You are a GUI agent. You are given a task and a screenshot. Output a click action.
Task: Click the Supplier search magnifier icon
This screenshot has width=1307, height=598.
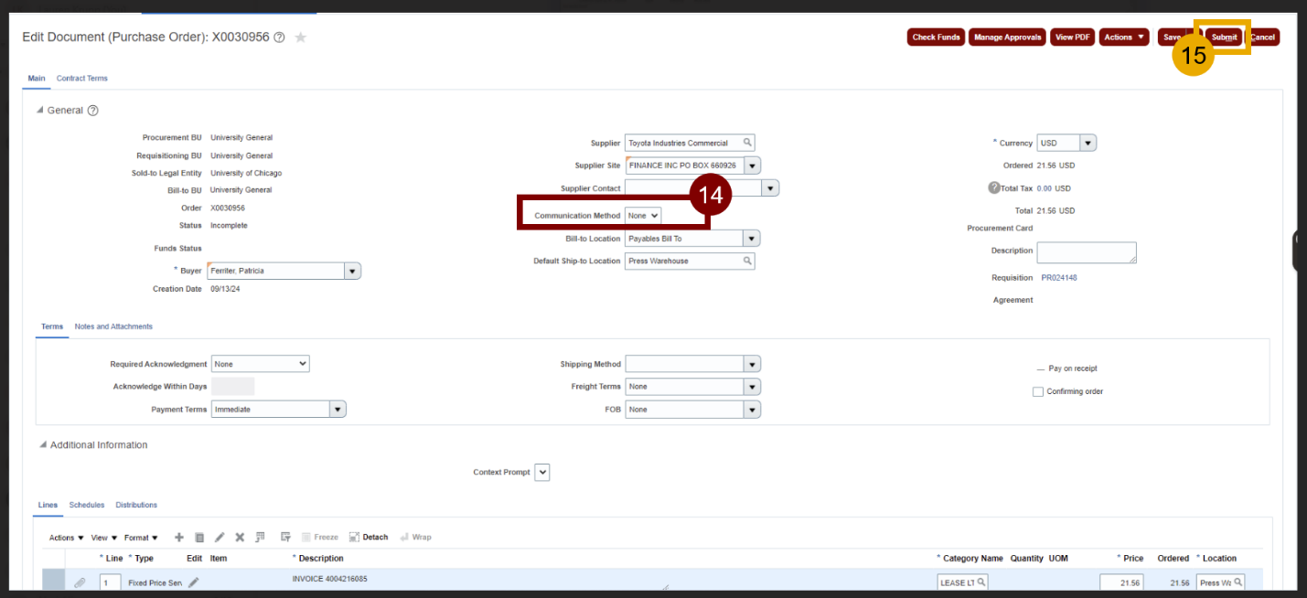pyautogui.click(x=747, y=143)
